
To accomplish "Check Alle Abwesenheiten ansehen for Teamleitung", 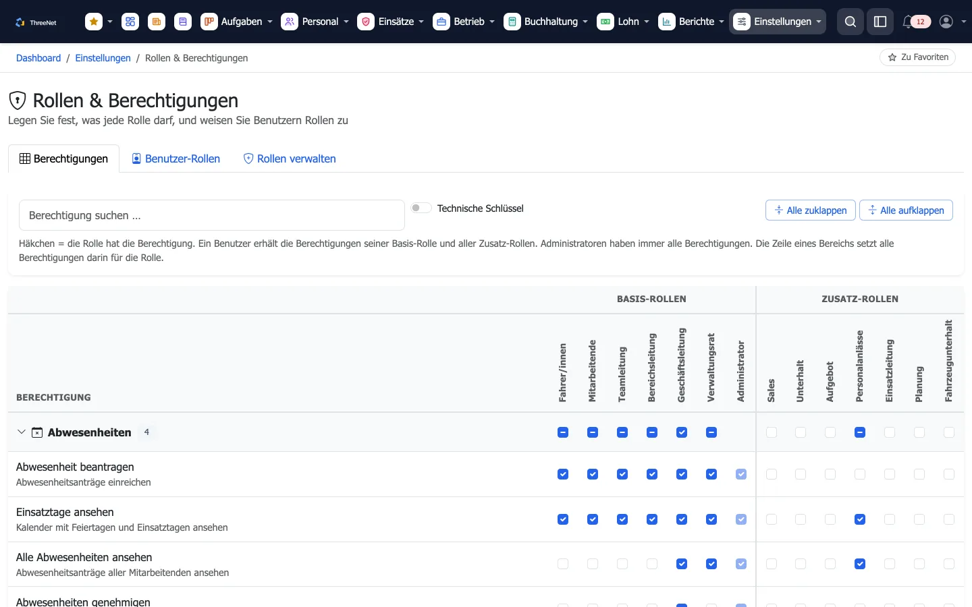I will tap(622, 564).
